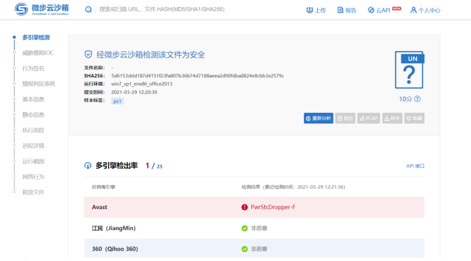The width and height of the screenshot is (471, 261).
Task: Click the 1 / 25 detection ratio
Action: [154, 166]
